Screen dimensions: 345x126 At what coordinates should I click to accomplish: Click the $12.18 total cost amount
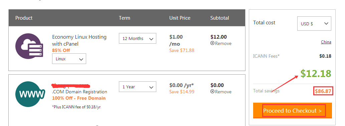[316, 74]
